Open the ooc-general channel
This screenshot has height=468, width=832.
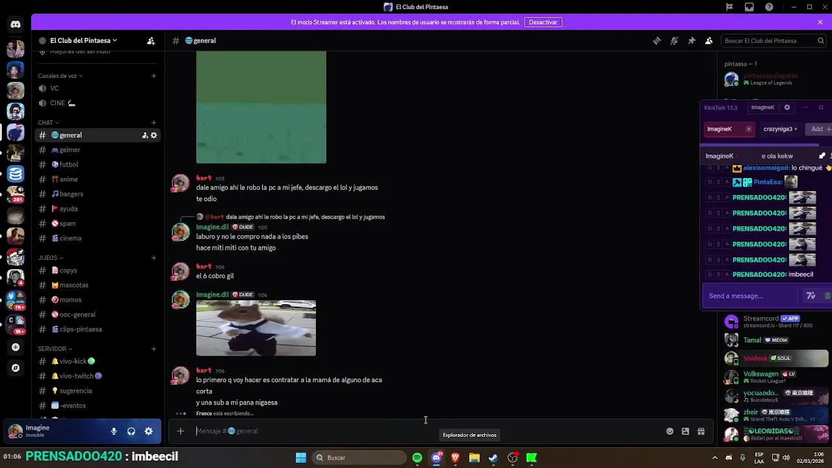click(97, 315)
